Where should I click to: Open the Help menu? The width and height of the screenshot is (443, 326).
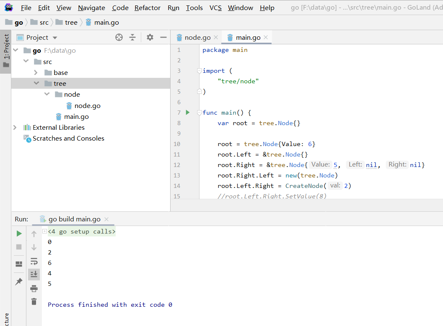click(267, 8)
